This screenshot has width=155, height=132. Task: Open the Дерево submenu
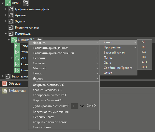[64, 78]
